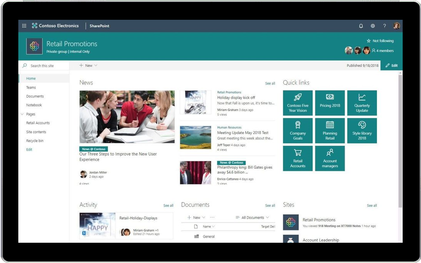Open the Documents New dropdown
Image resolution: width=421 pixels, height=263 pixels.
[x=196, y=218]
